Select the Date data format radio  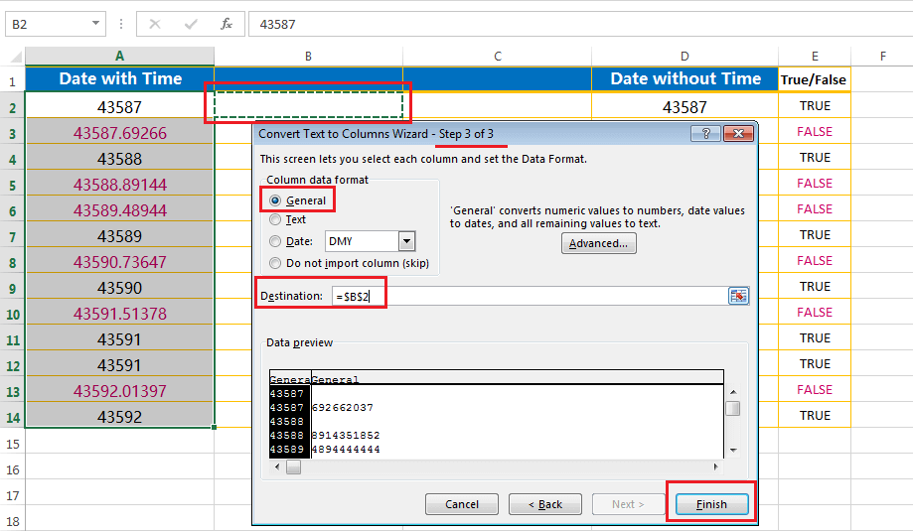point(275,241)
